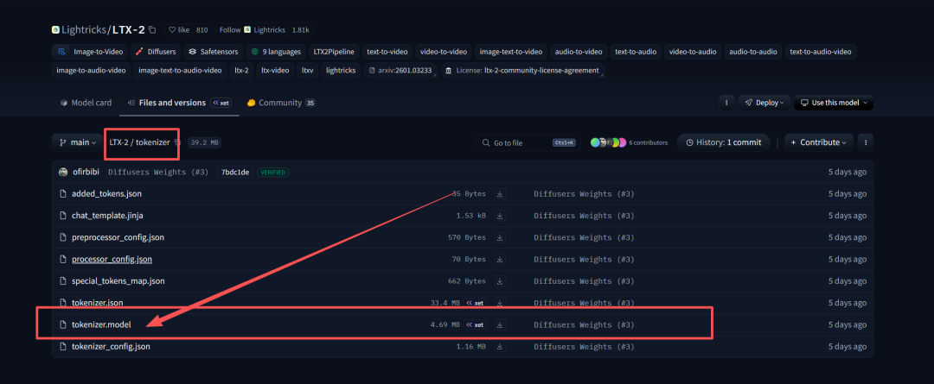The width and height of the screenshot is (934, 384).
Task: Click the video-to-audio tag
Action: [692, 52]
